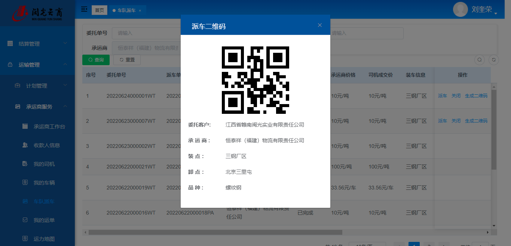Viewport: 511px width, 246px height.
Task: Select the 螺纹钢 product type text
Action: coord(233,188)
